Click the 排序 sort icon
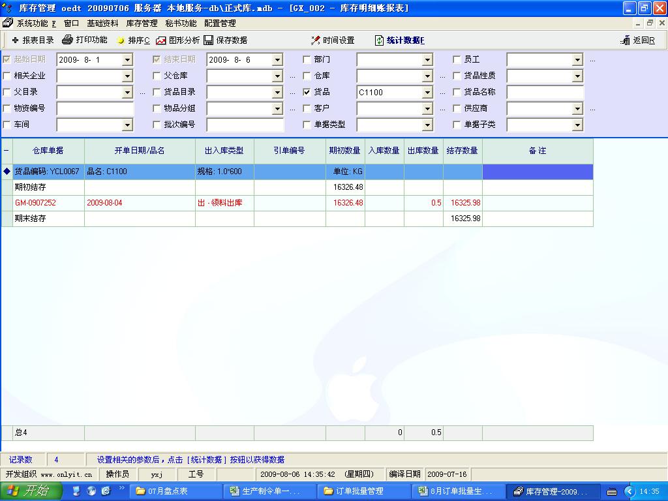Image resolution: width=668 pixels, height=501 pixels. click(x=121, y=40)
